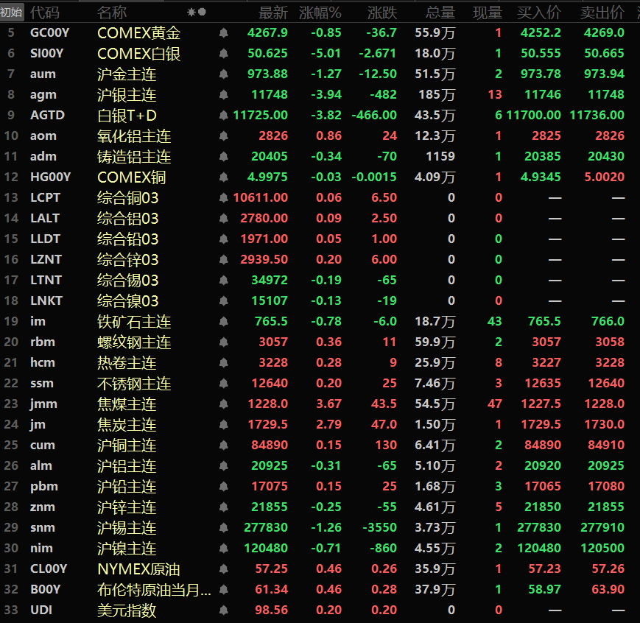Toggle alert bell for 焦煤主连
Screen dimensions: 640x623
[x=223, y=404]
